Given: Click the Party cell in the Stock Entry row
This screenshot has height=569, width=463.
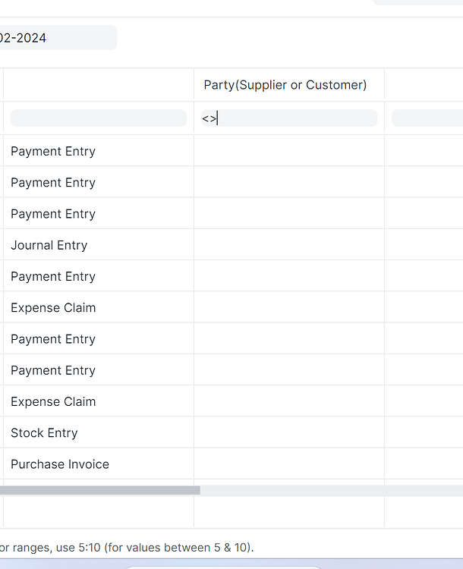Looking at the screenshot, I should click(x=288, y=433).
